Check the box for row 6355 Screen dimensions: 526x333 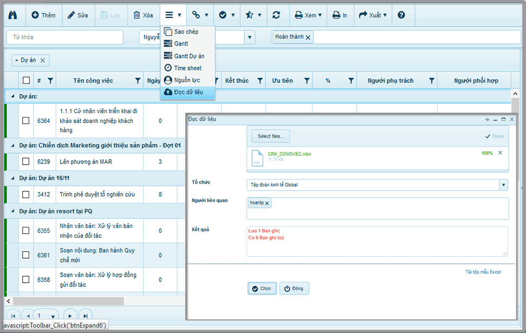26,230
